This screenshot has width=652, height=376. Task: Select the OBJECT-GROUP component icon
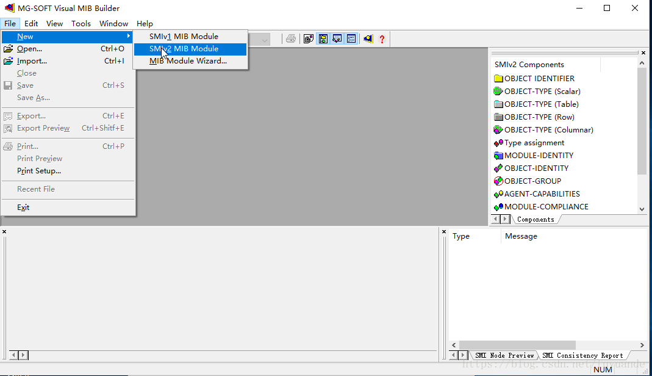498,181
